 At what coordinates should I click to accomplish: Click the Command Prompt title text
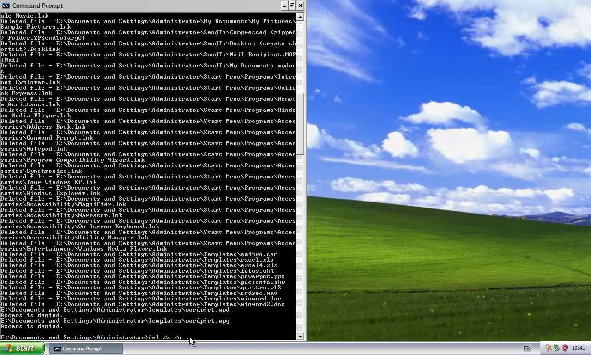[x=37, y=6]
